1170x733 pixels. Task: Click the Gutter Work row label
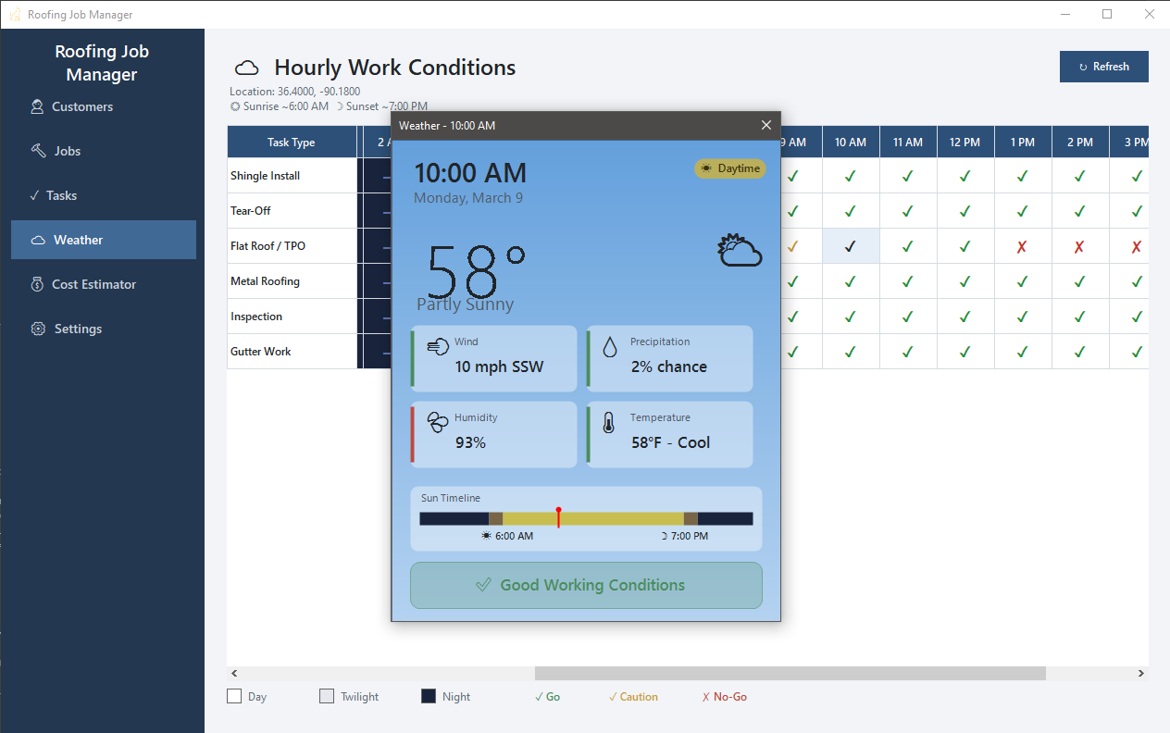click(261, 352)
